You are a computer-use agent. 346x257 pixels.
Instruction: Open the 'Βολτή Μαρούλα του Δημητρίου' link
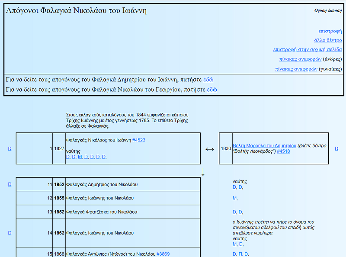click(264, 145)
